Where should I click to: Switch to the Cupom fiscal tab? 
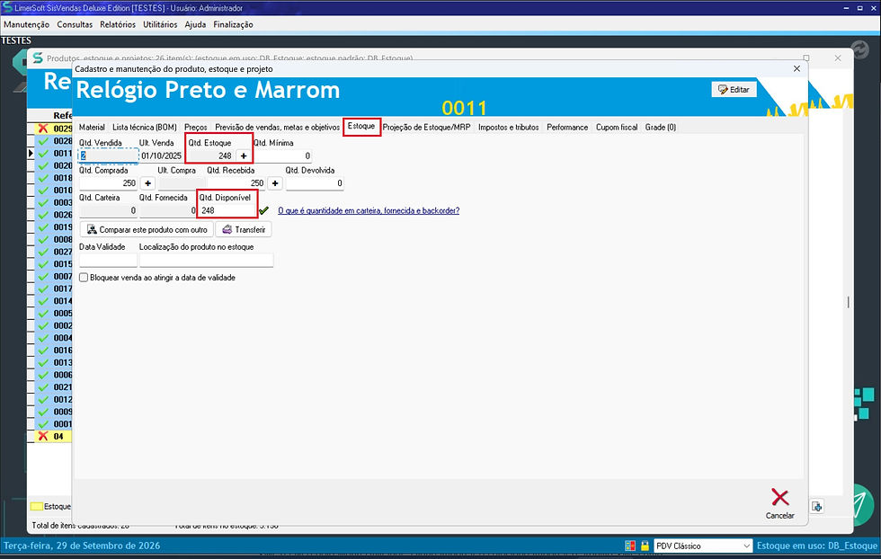click(x=617, y=127)
